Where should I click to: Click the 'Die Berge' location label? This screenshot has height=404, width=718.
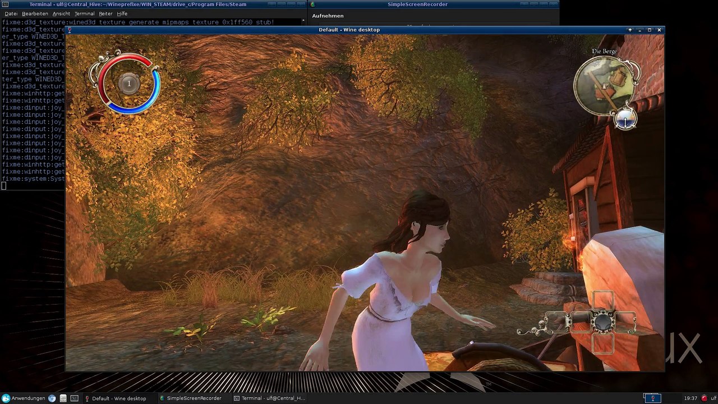coord(604,51)
